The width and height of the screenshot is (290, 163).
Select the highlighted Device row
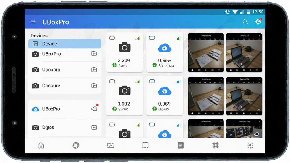65,44
